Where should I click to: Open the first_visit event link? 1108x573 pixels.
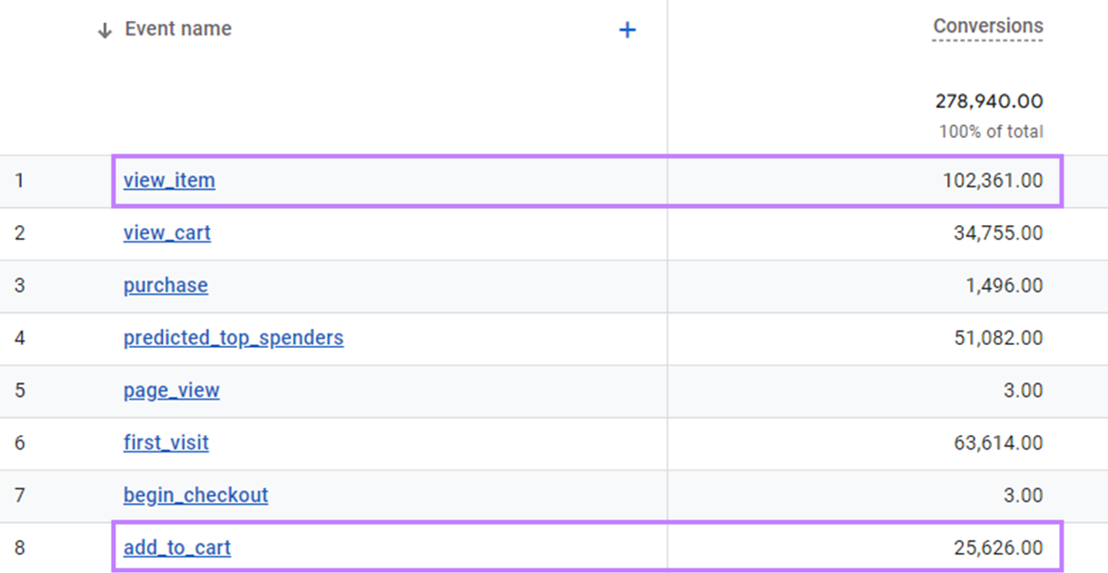point(164,443)
